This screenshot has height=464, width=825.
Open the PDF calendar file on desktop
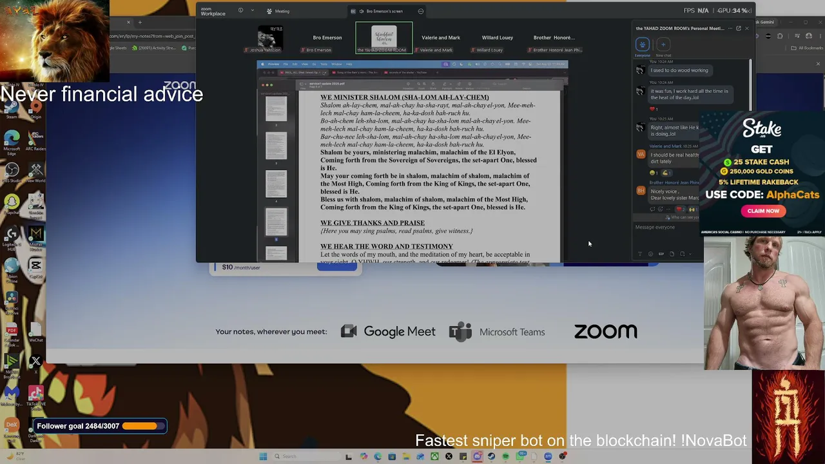click(12, 334)
